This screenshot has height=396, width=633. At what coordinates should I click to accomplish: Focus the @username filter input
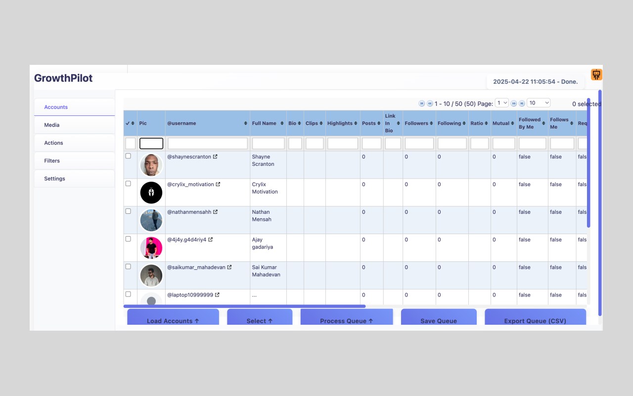208,144
